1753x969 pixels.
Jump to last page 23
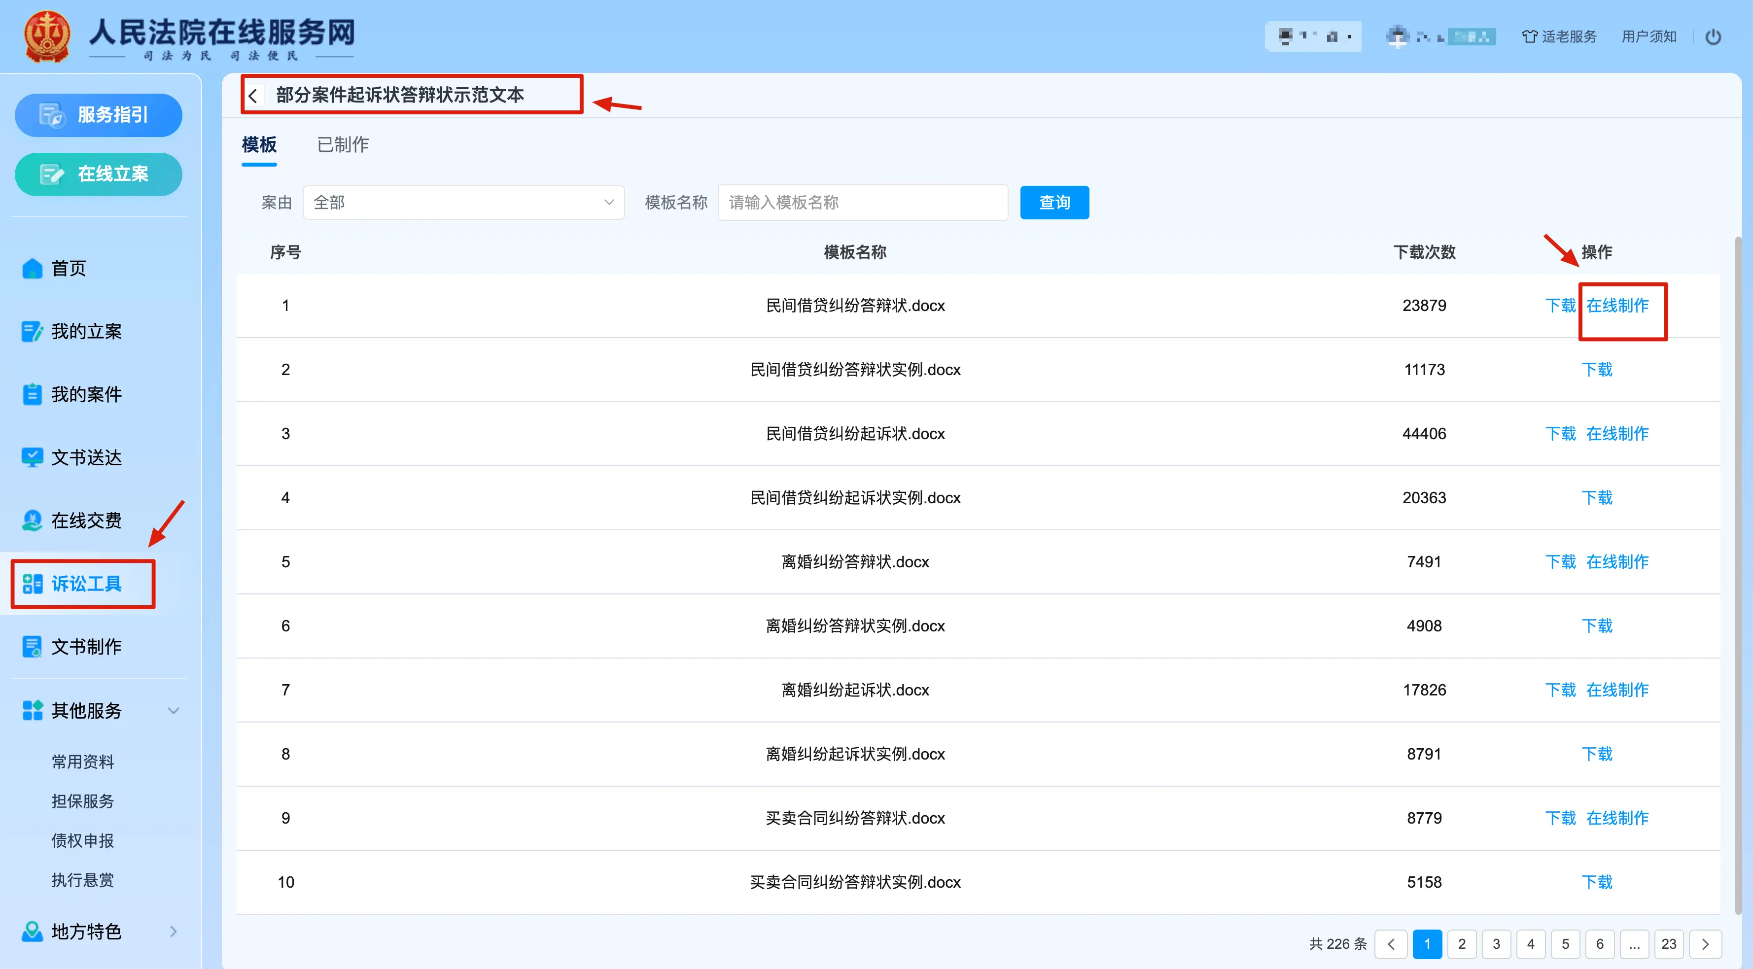1668,944
